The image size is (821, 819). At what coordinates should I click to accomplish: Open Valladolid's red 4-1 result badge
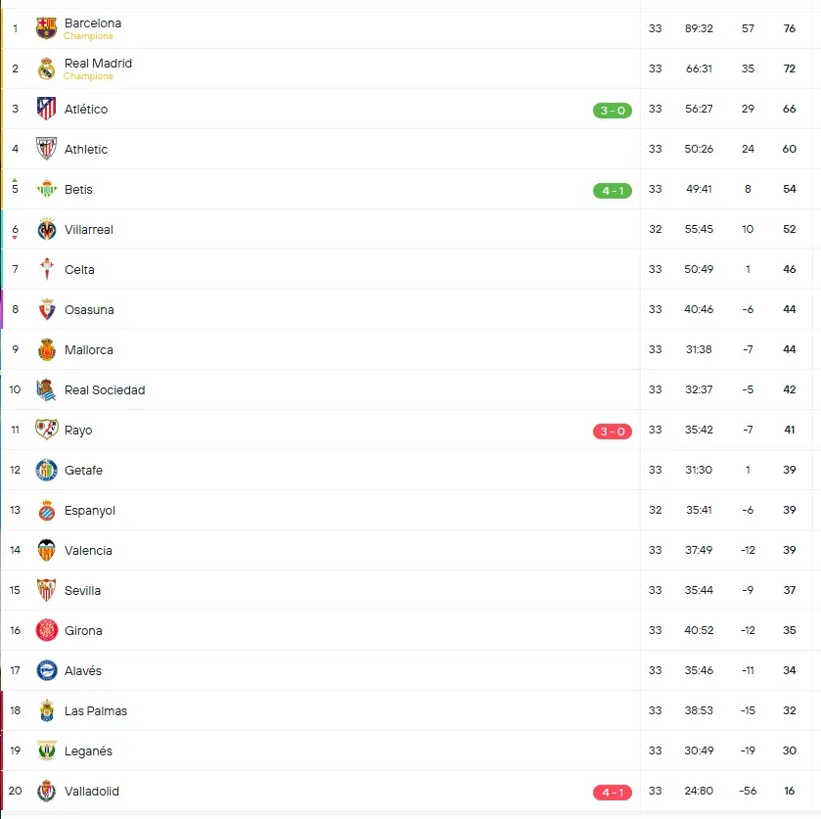click(x=613, y=793)
